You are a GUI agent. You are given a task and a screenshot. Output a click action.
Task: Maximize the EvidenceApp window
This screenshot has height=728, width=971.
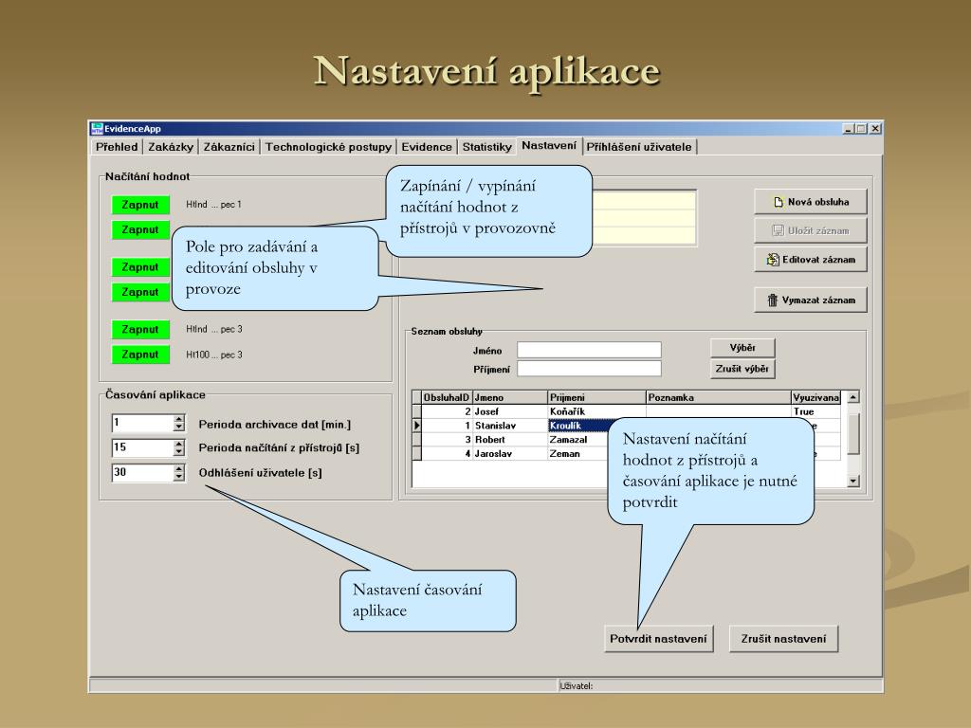pos(861,129)
